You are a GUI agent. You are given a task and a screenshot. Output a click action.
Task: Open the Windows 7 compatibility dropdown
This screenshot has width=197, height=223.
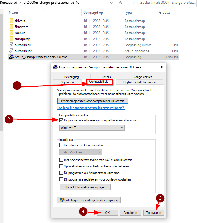point(92,128)
